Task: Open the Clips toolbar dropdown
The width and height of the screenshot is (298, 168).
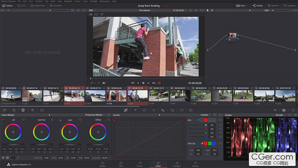Action: (x=241, y=6)
